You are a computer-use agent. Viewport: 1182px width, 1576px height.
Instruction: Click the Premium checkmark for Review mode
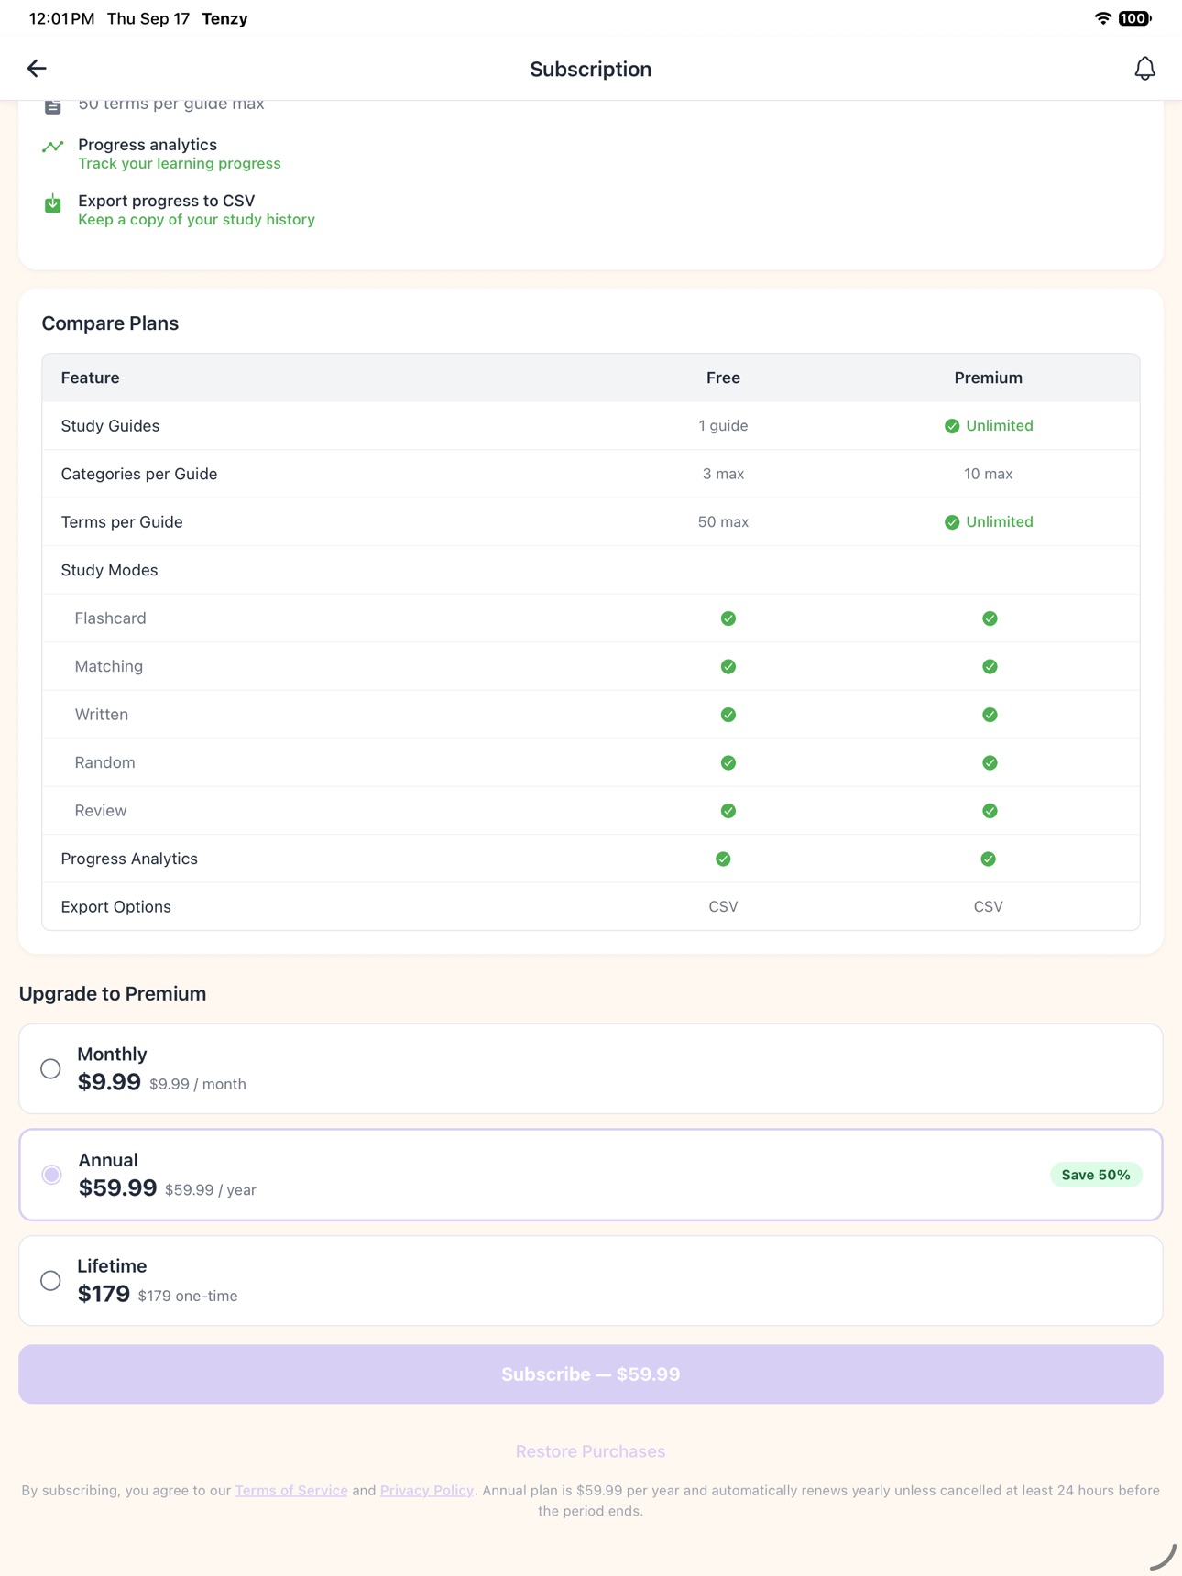tap(990, 811)
